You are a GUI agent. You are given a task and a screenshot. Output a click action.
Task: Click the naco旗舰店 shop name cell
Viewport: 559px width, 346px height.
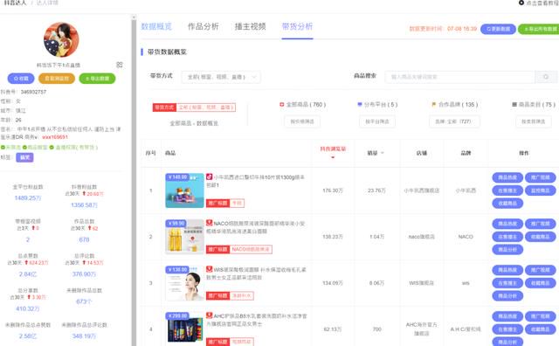(x=421, y=237)
